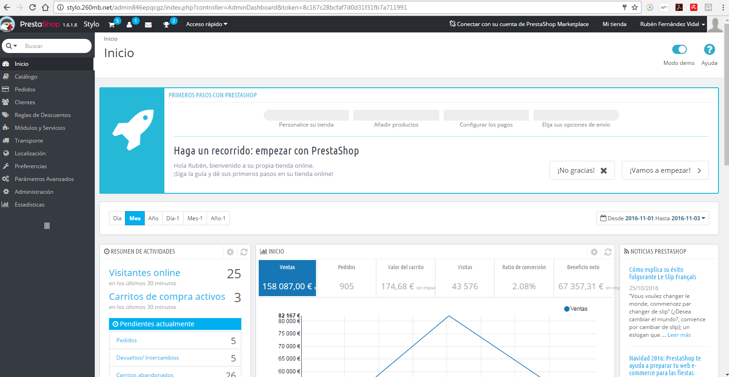The width and height of the screenshot is (729, 377).
Task: Toggle the Ventas series in chart legend
Action: coord(576,309)
